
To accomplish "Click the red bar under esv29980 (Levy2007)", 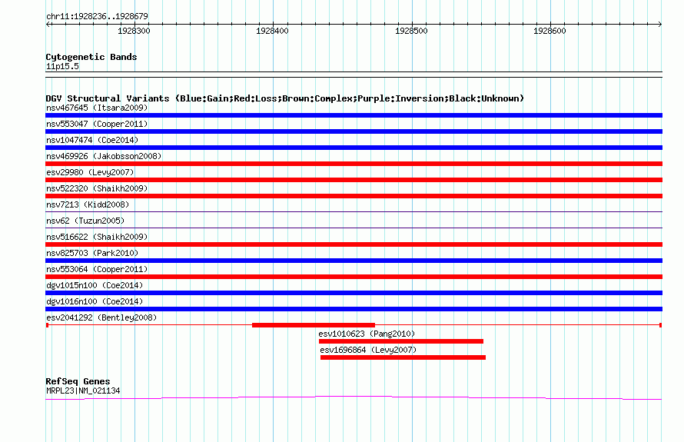I will click(x=354, y=180).
